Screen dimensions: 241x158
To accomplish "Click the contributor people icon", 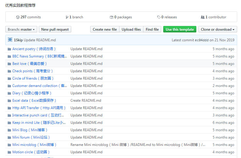I will [203, 17].
